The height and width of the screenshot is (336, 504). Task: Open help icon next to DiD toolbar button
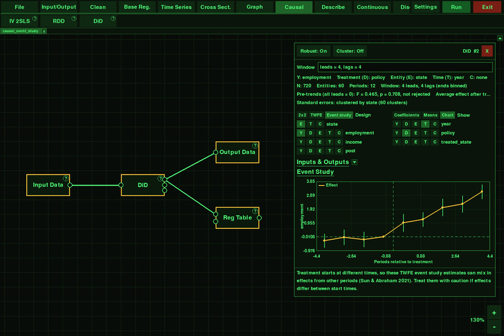point(113,19)
